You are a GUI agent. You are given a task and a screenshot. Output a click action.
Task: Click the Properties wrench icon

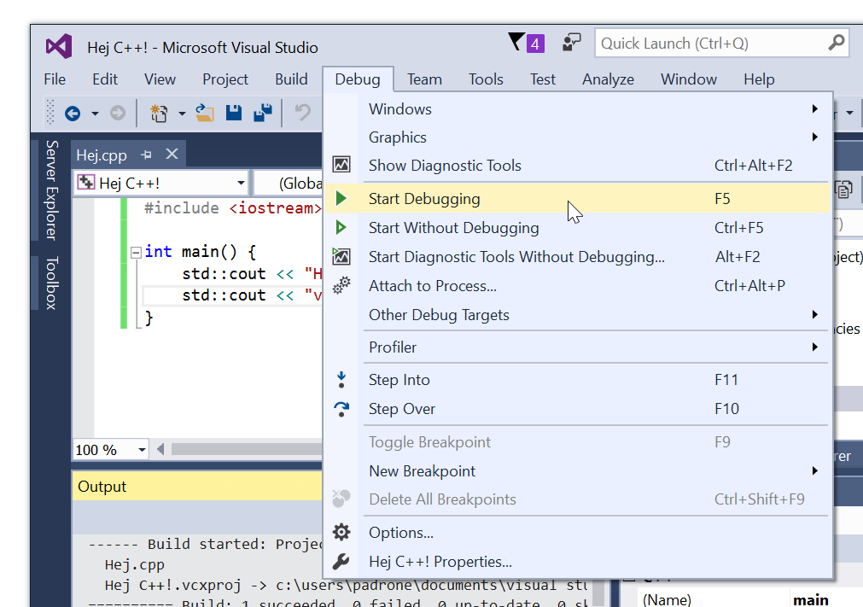pyautogui.click(x=341, y=561)
